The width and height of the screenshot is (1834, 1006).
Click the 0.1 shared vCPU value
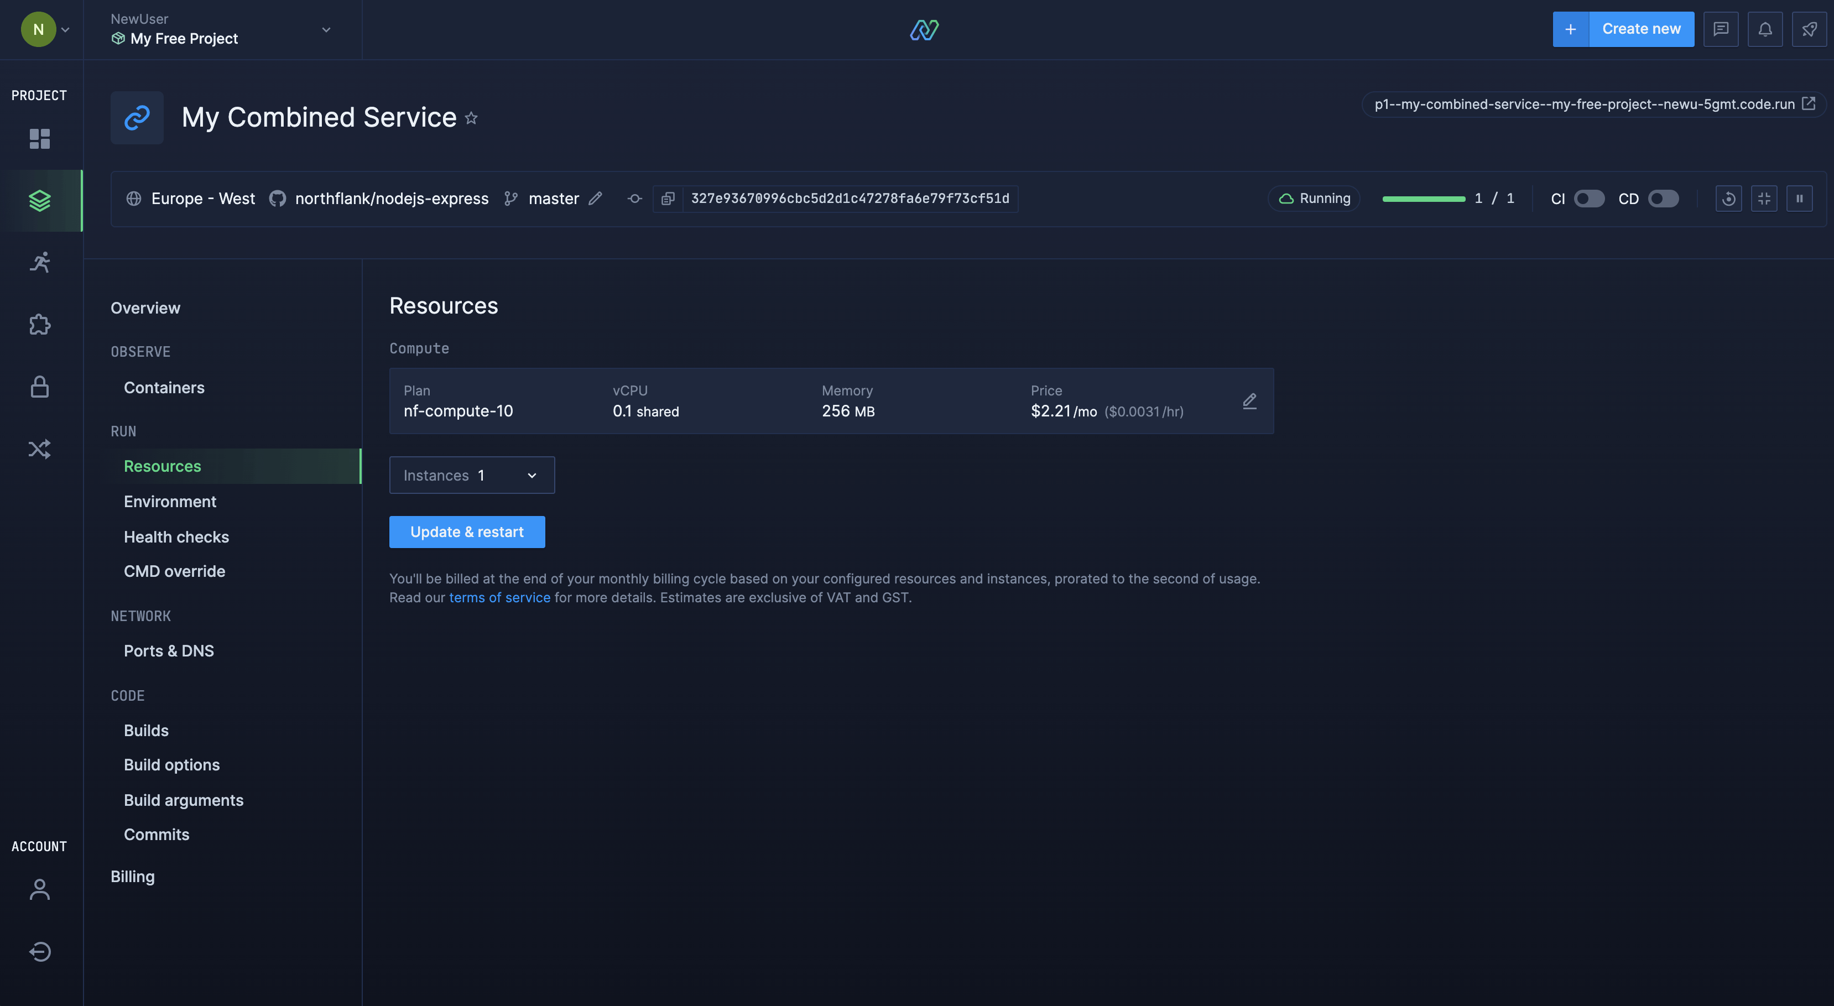[646, 411]
